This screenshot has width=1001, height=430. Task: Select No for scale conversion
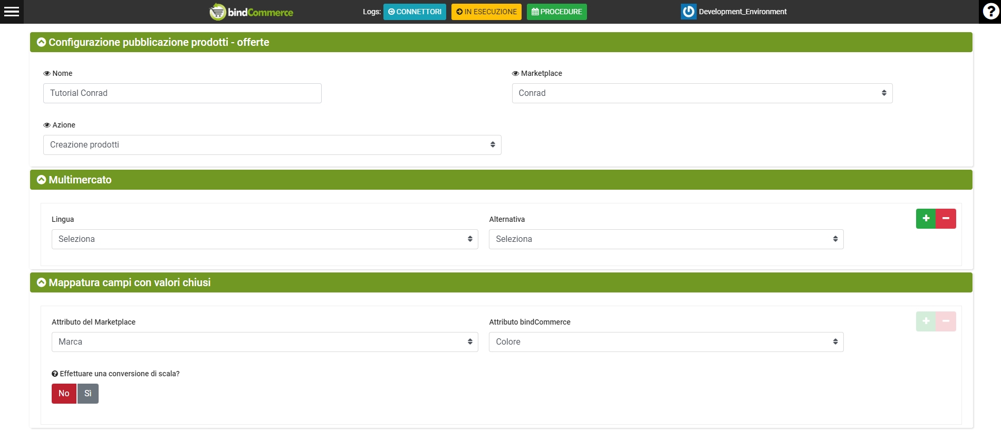(64, 394)
